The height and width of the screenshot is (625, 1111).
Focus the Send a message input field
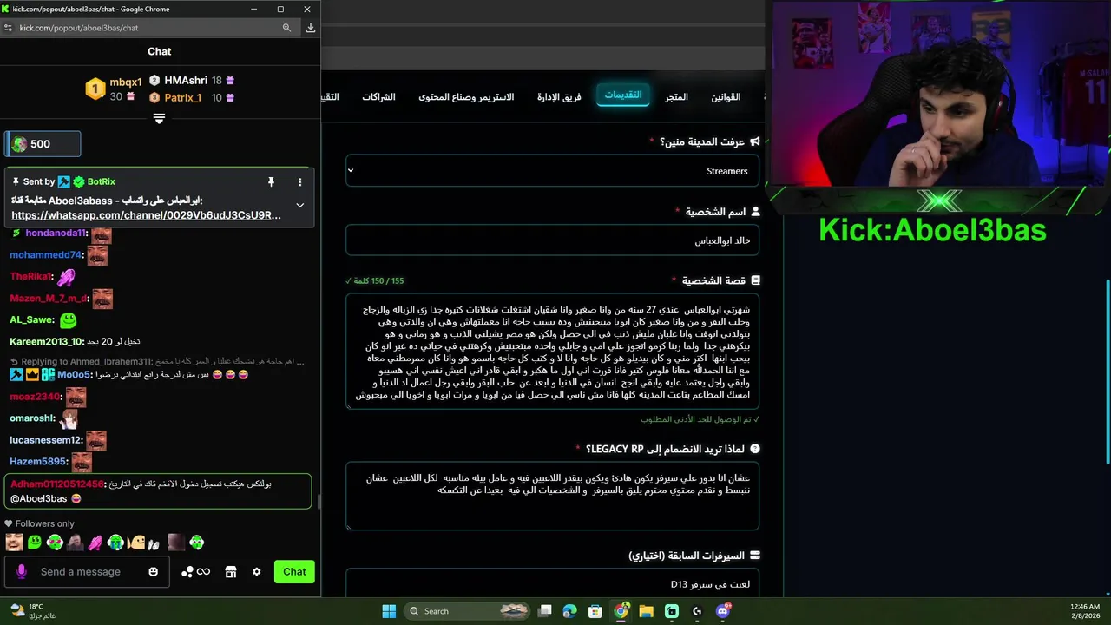pos(87,571)
